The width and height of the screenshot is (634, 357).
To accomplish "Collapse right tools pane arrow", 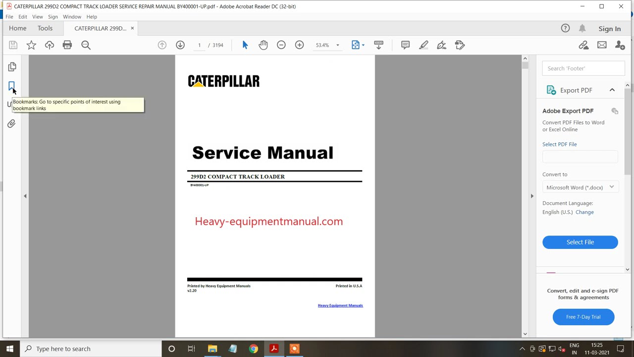I will pyautogui.click(x=532, y=196).
